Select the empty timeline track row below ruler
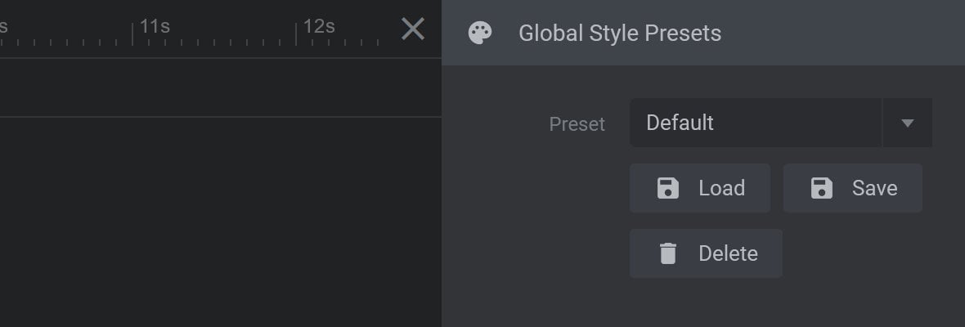Screen dimensions: 965x327 coord(220,87)
